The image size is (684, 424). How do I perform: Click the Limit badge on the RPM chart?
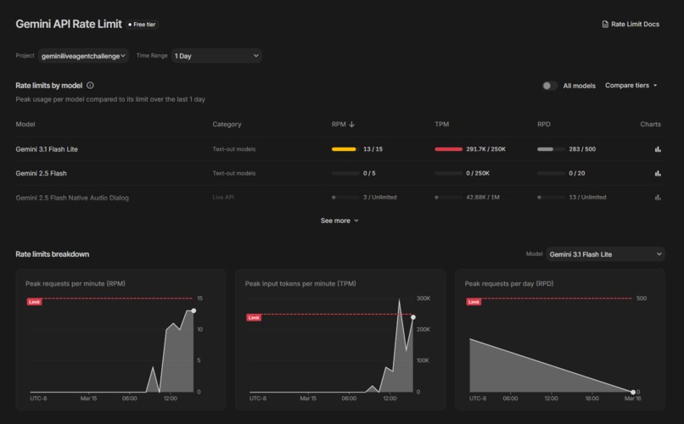tap(35, 302)
